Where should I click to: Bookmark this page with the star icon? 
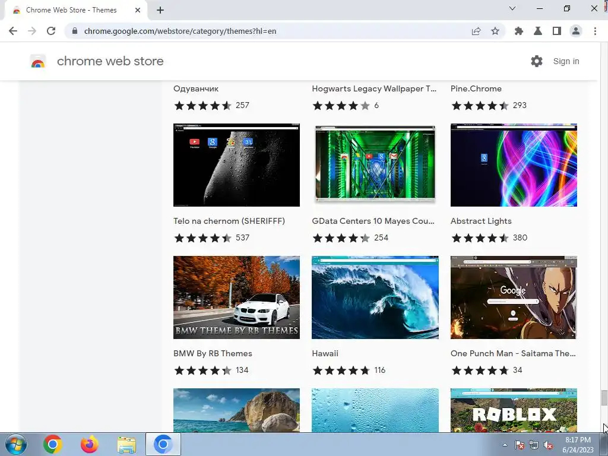point(495,31)
